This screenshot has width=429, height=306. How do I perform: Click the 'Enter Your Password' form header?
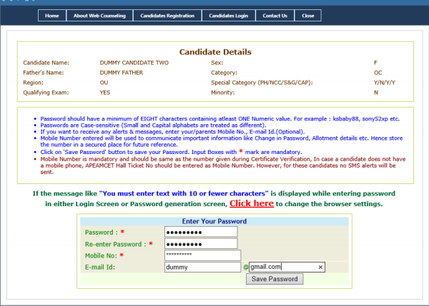pyautogui.click(x=214, y=221)
